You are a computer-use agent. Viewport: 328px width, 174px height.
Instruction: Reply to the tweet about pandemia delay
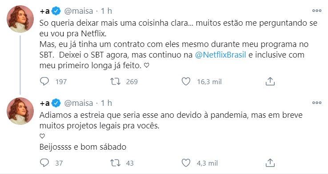[x=44, y=163]
